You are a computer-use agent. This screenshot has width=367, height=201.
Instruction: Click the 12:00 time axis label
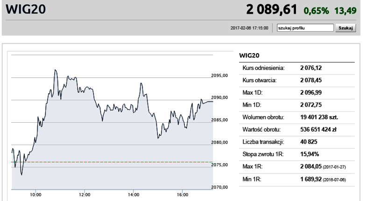85,194
